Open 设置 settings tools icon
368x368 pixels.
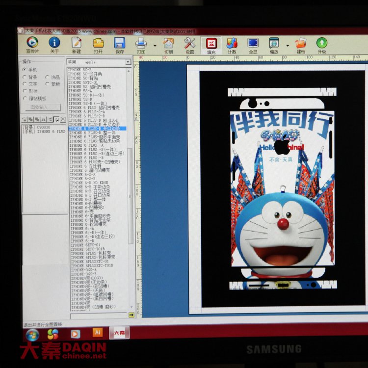(x=189, y=44)
